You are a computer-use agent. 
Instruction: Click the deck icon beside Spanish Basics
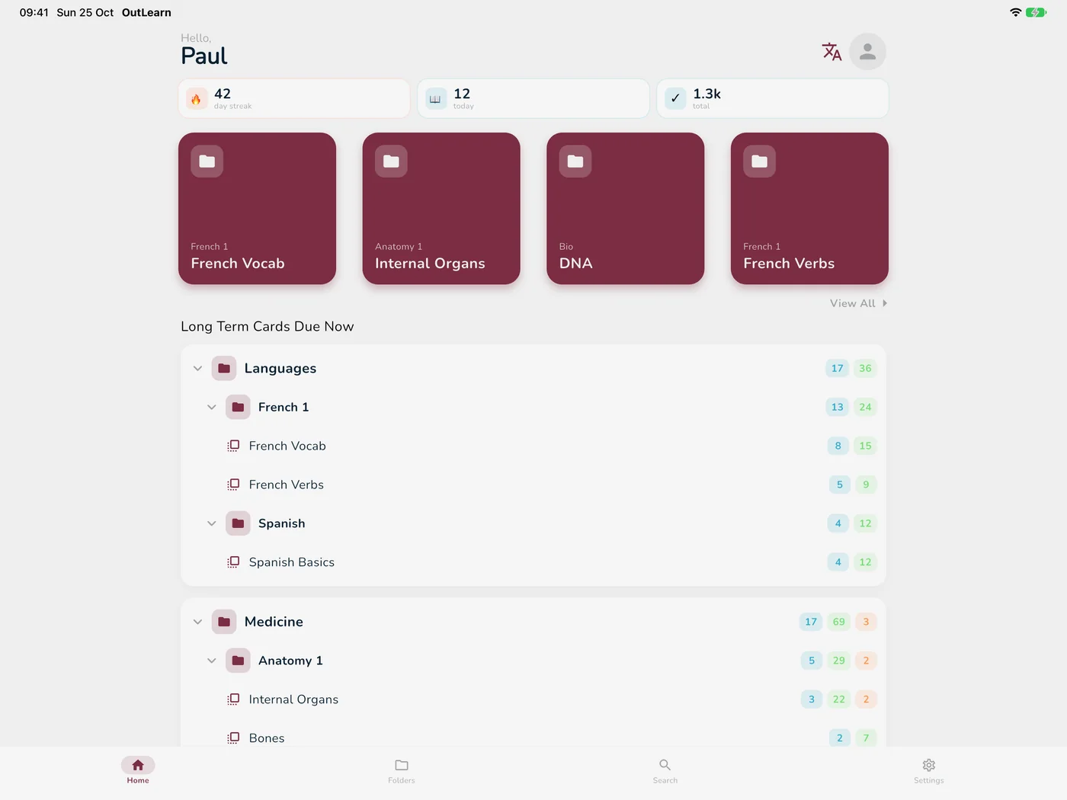(x=233, y=562)
